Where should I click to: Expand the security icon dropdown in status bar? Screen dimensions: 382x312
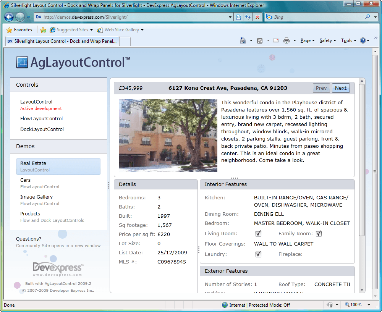[x=337, y=305]
